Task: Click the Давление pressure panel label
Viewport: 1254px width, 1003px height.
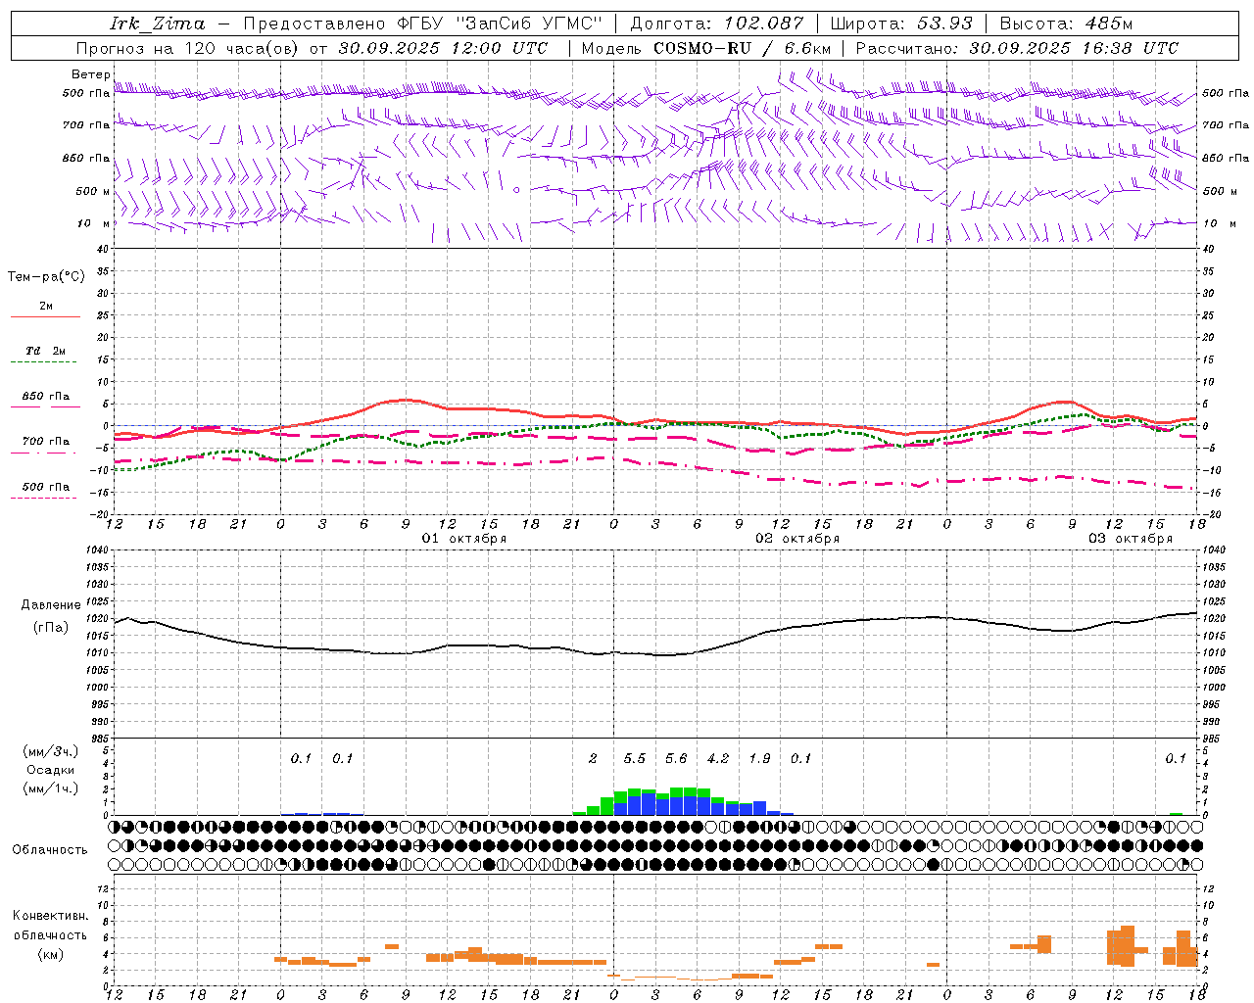Action: pos(52,604)
